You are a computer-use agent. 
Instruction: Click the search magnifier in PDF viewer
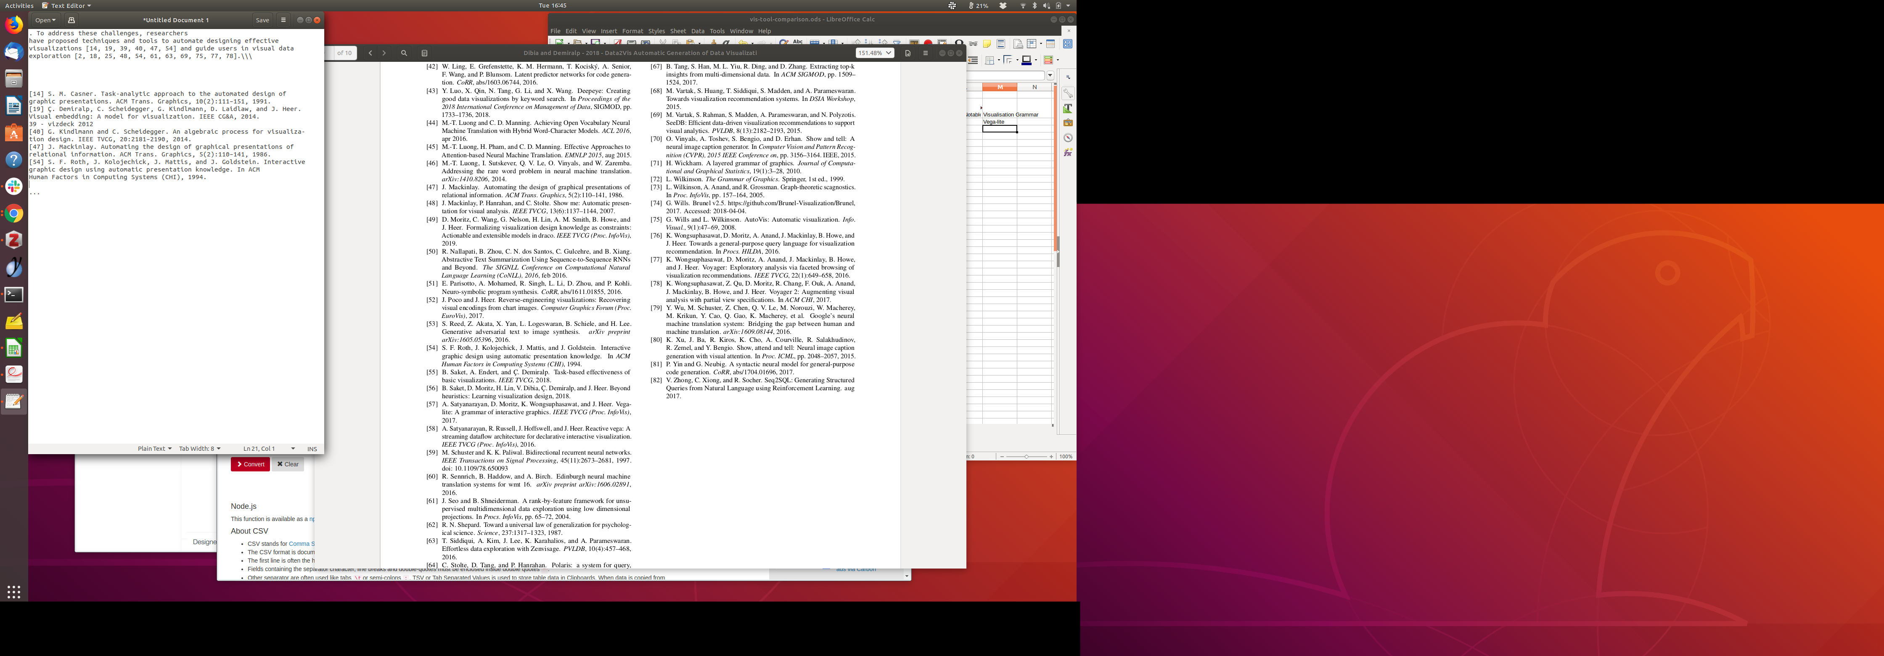point(404,53)
